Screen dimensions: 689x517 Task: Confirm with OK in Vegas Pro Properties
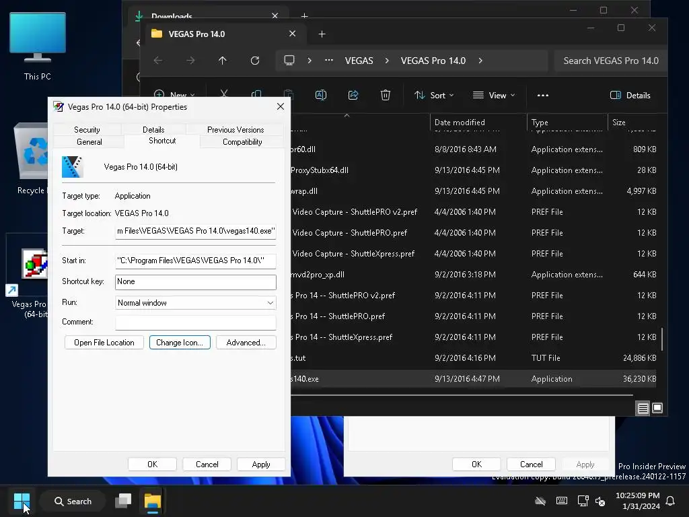[153, 464]
